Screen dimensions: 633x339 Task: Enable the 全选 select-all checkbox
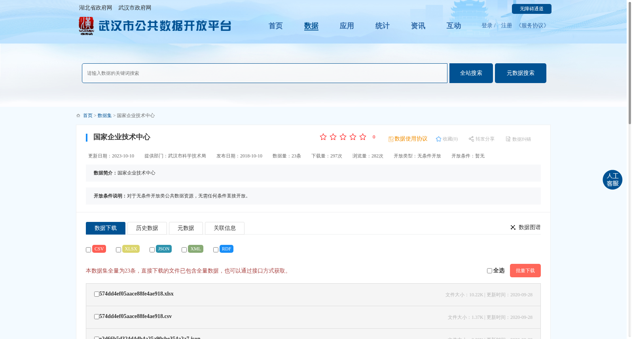489,271
